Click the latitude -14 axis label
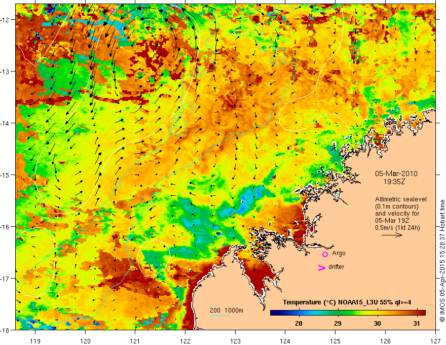 (x=5, y=123)
